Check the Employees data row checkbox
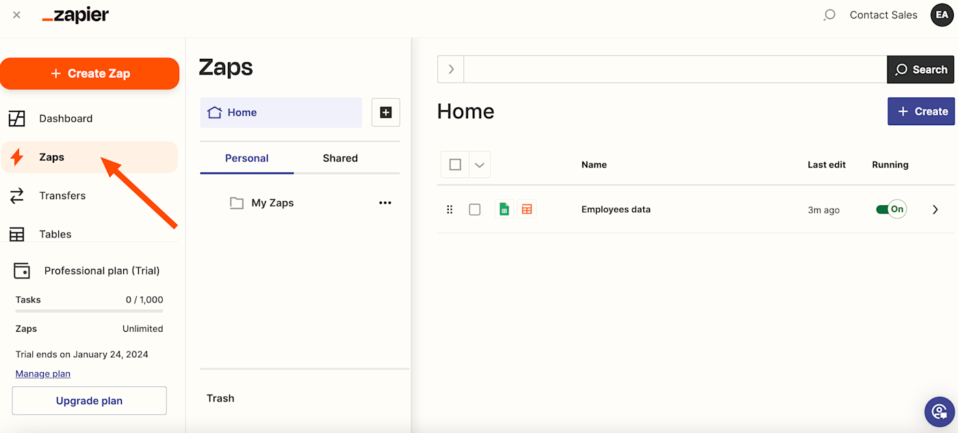958x433 pixels. click(x=475, y=209)
